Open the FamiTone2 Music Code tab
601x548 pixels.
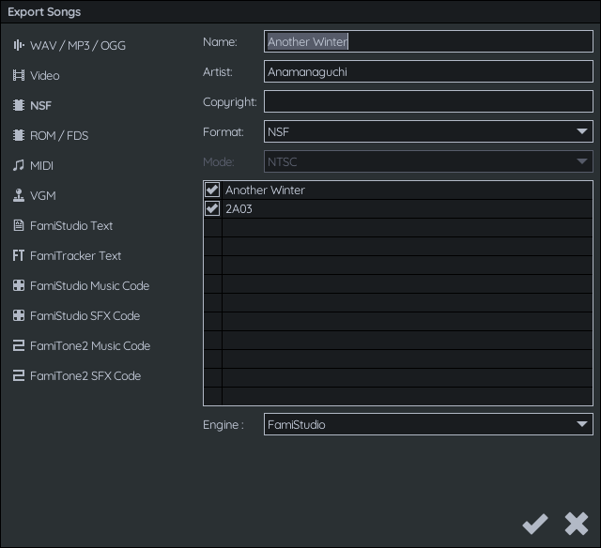[x=82, y=346]
